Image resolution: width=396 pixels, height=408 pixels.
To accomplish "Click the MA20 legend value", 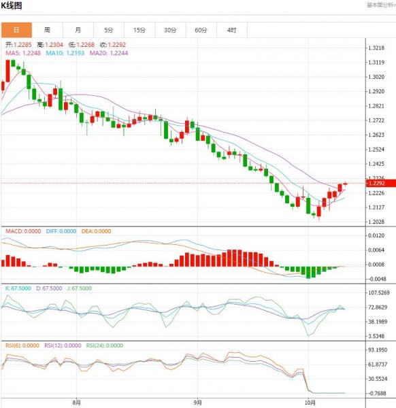I will click(109, 53).
